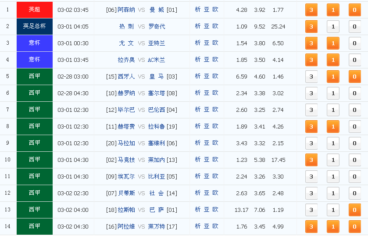Click the 英足总杯 league label
This screenshot has width=368, height=236.
coord(34,26)
